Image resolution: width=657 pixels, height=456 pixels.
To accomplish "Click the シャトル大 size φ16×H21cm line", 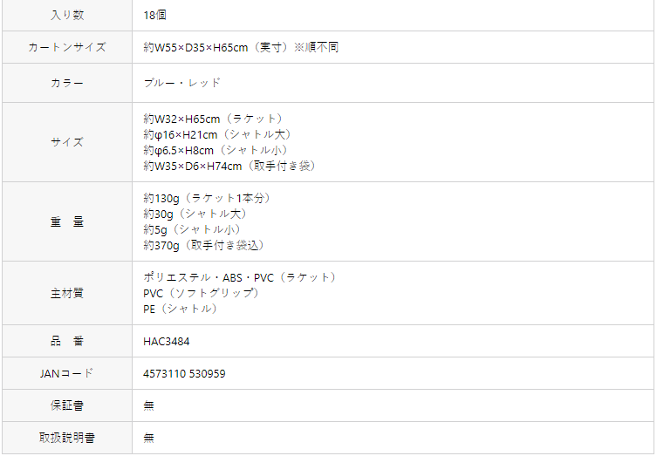I will click(218, 134).
